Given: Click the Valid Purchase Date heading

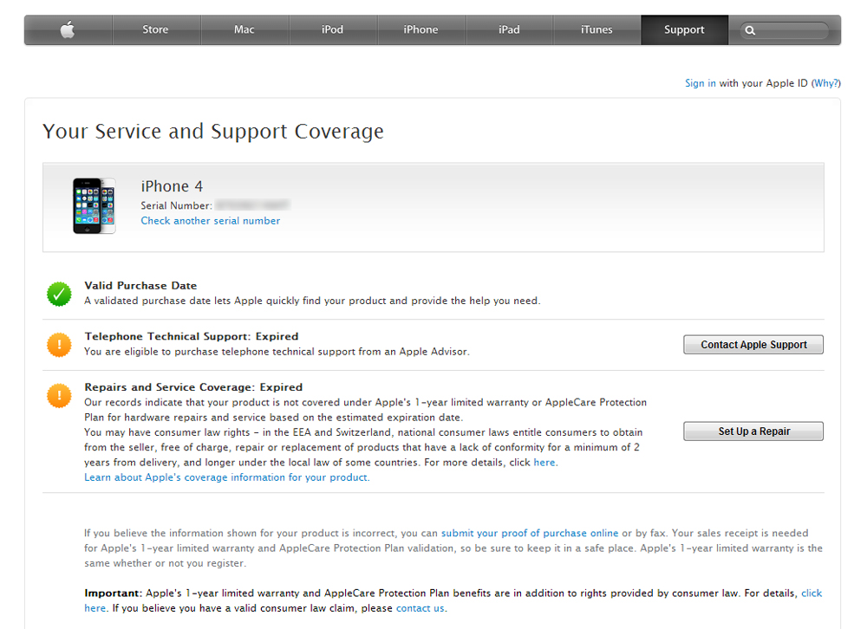Looking at the screenshot, I should point(140,286).
